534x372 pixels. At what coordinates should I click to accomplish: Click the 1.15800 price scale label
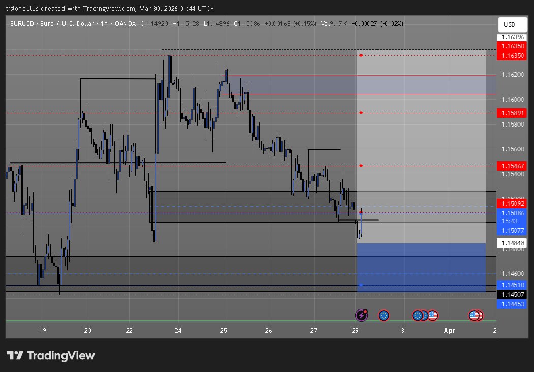coord(513,125)
